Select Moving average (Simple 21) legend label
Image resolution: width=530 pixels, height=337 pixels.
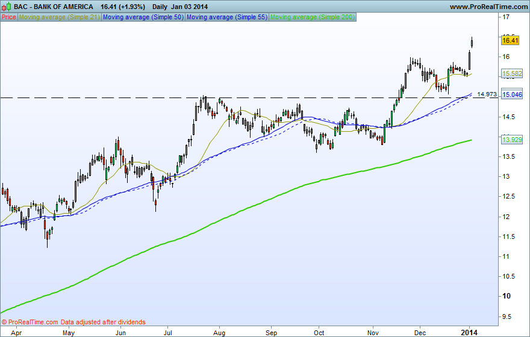[59, 17]
